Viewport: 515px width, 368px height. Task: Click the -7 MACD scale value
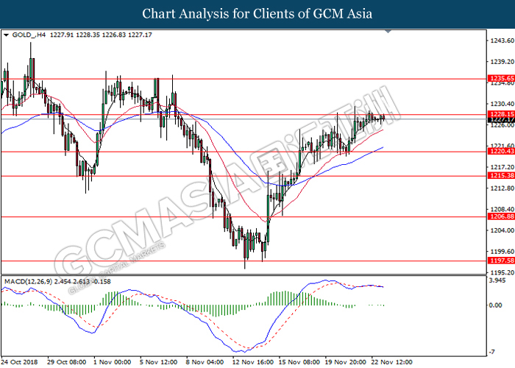[x=492, y=353]
